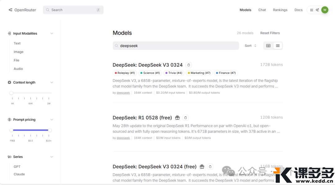Viewport: 335px width, 185px height.
Task: Click the Input Modalities section icon
Action: [x=9, y=33]
